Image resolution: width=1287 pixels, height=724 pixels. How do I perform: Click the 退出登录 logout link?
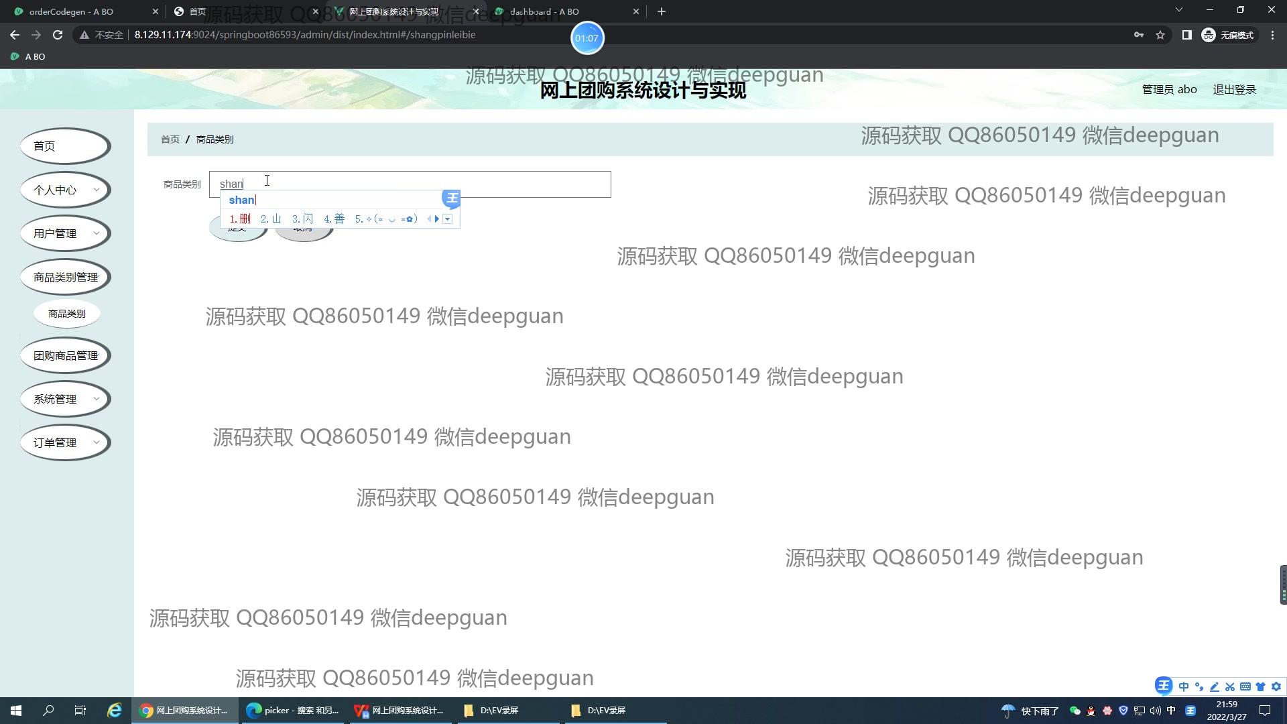click(x=1234, y=89)
